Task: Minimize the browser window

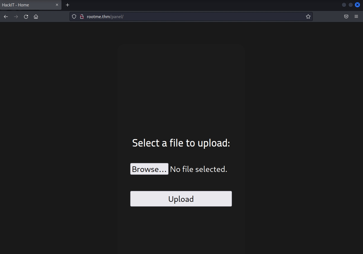Action: 344,5
